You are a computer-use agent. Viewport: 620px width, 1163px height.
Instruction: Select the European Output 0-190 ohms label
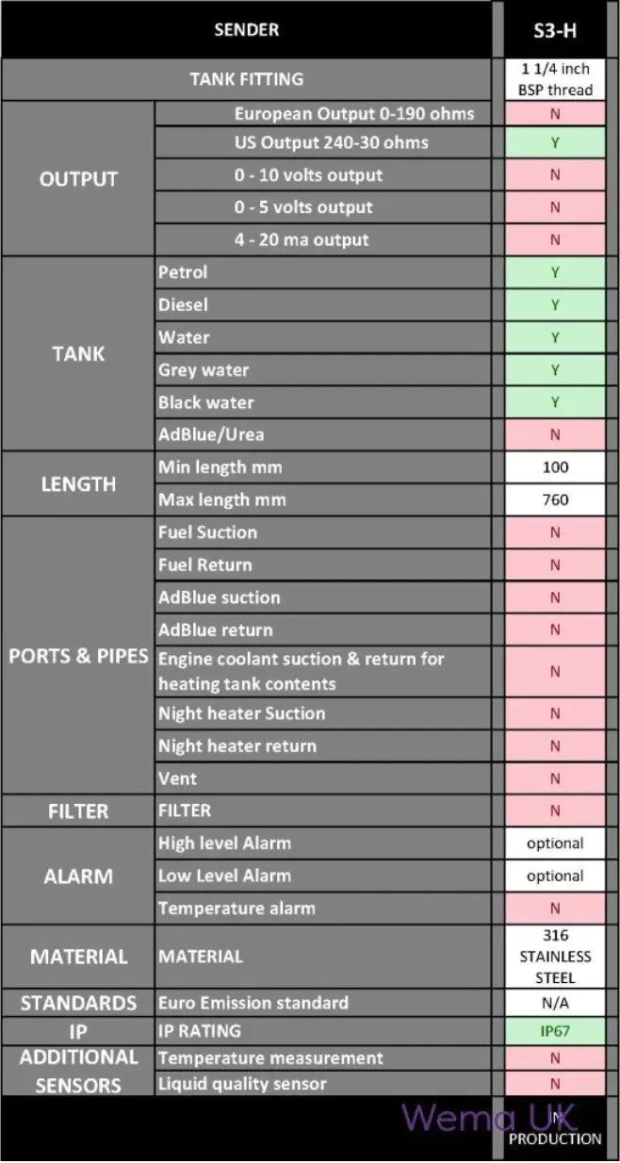(353, 114)
